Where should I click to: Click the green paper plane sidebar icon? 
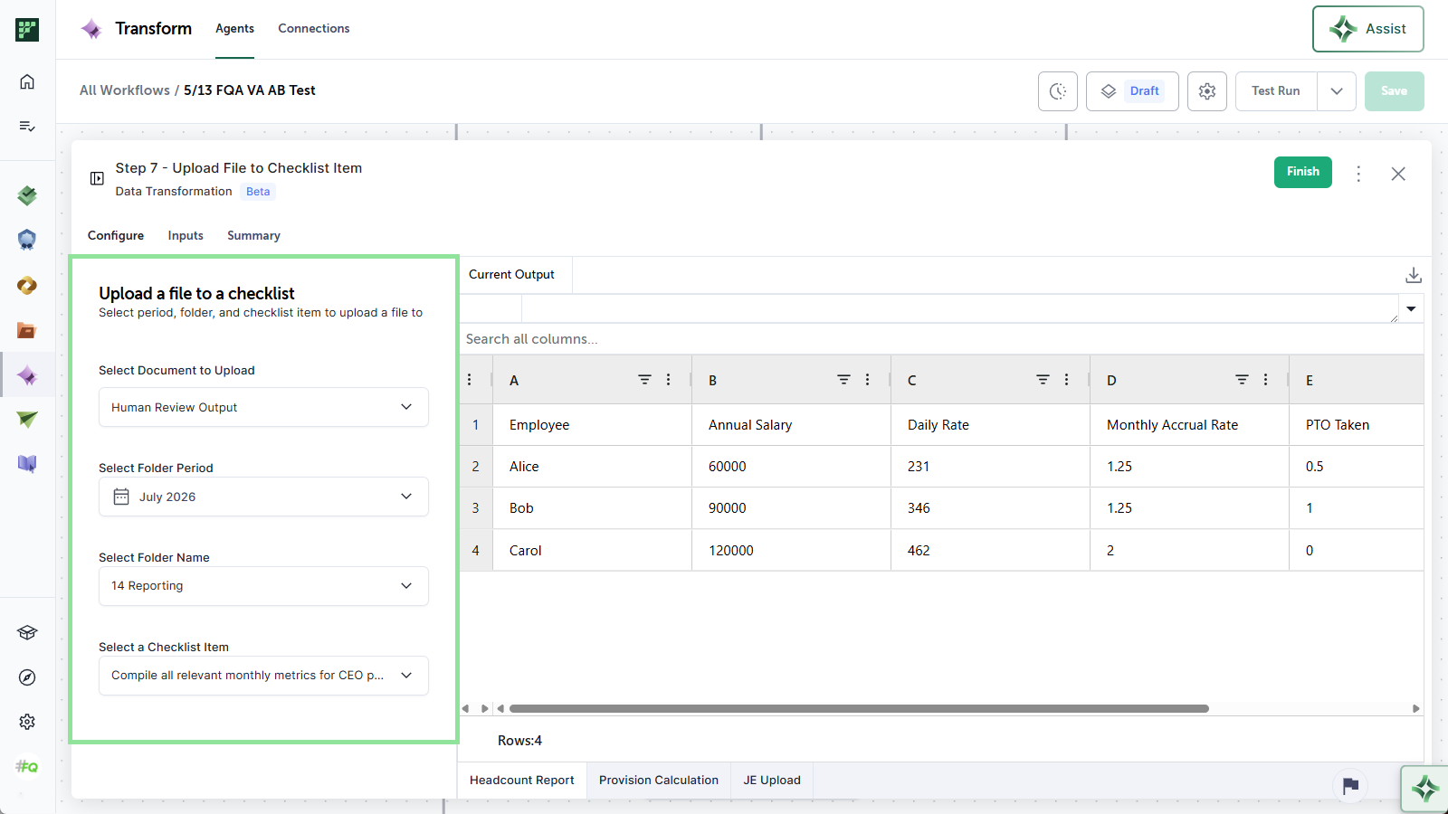coord(27,419)
